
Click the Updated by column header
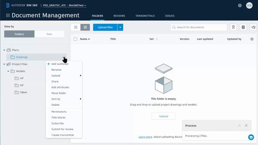(x=234, y=39)
